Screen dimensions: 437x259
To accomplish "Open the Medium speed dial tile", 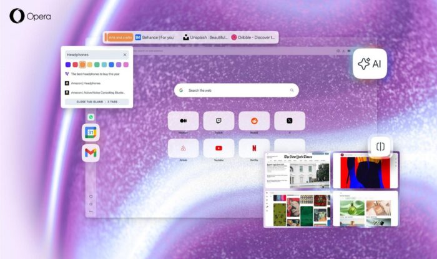I will pyautogui.click(x=183, y=120).
